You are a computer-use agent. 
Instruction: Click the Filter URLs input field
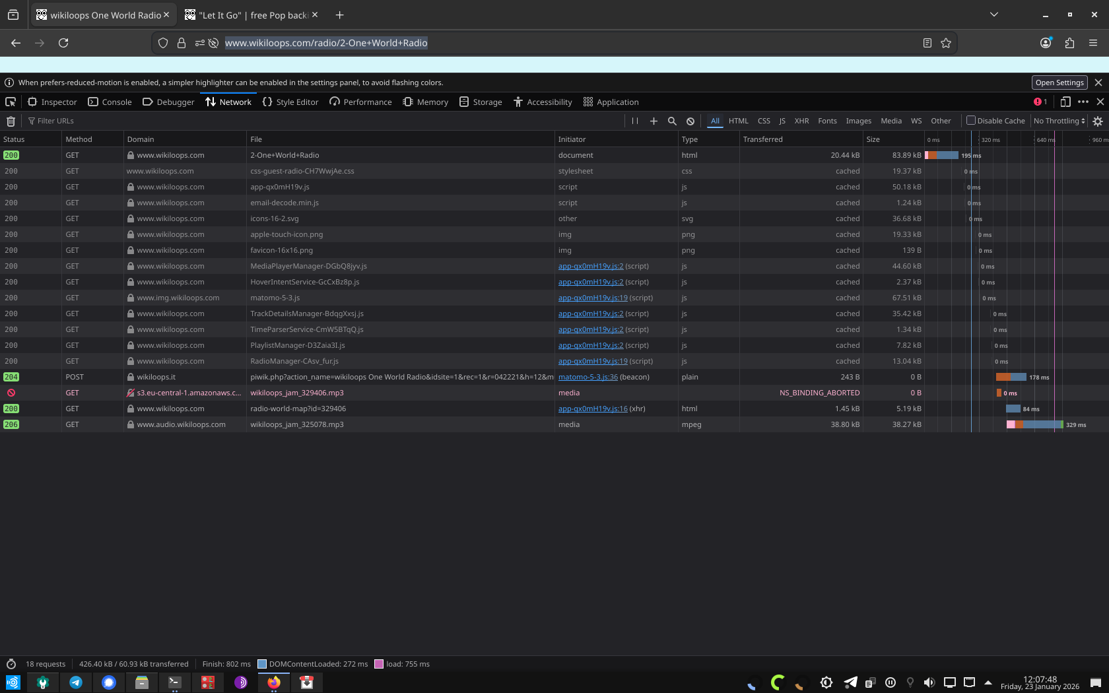(x=323, y=121)
